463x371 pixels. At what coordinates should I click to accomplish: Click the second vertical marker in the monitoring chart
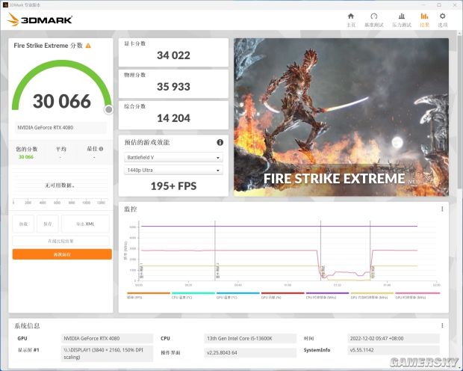click(215, 251)
